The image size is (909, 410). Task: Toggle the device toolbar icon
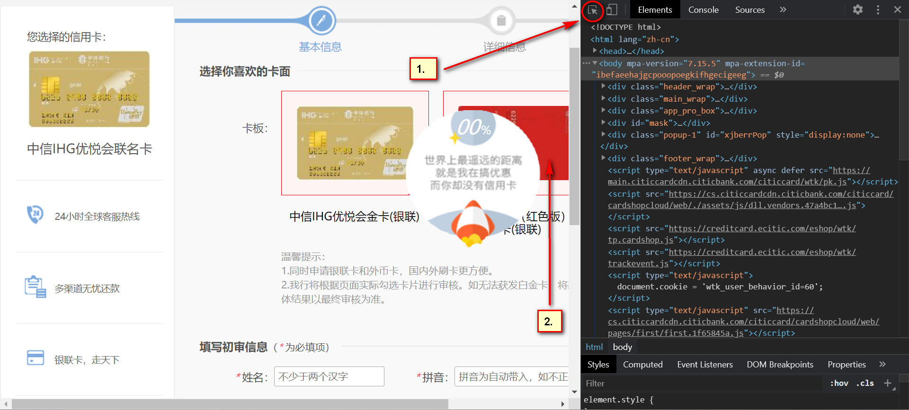tap(612, 9)
